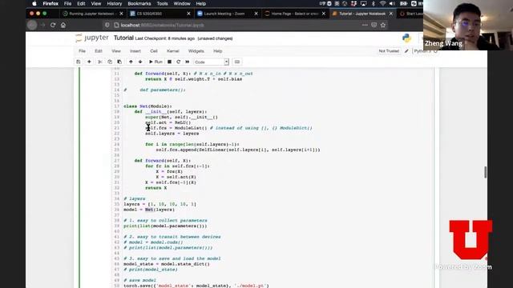Image resolution: width=513 pixels, height=288 pixels.
Task: Open the Bluetooth menu bar icon
Action: tap(374, 3)
